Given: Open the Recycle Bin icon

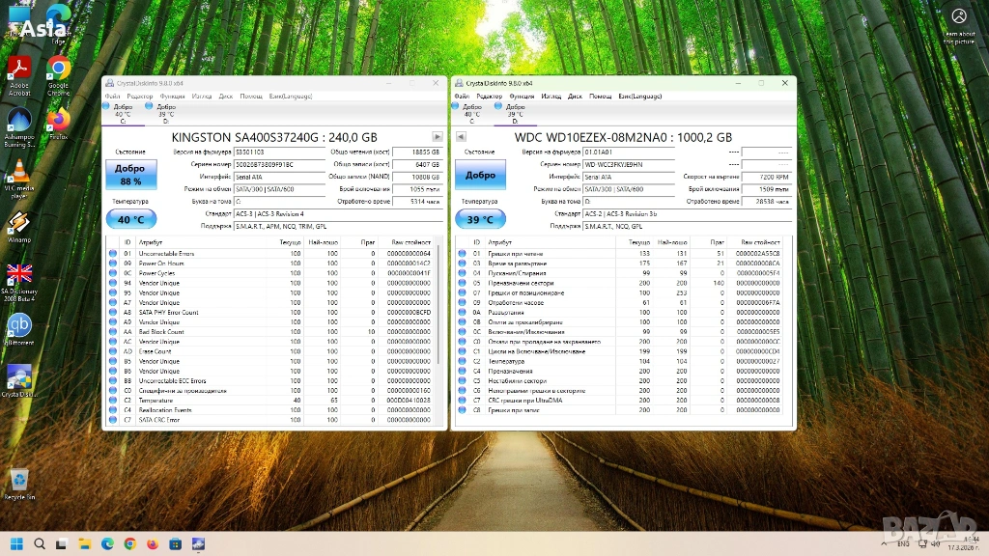Looking at the screenshot, I should 18,482.
